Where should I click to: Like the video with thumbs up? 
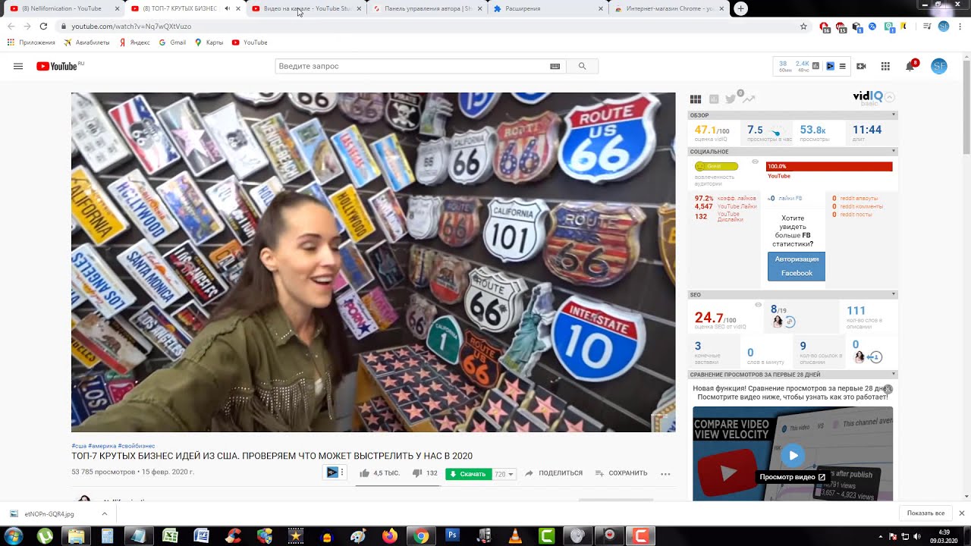pyautogui.click(x=365, y=473)
